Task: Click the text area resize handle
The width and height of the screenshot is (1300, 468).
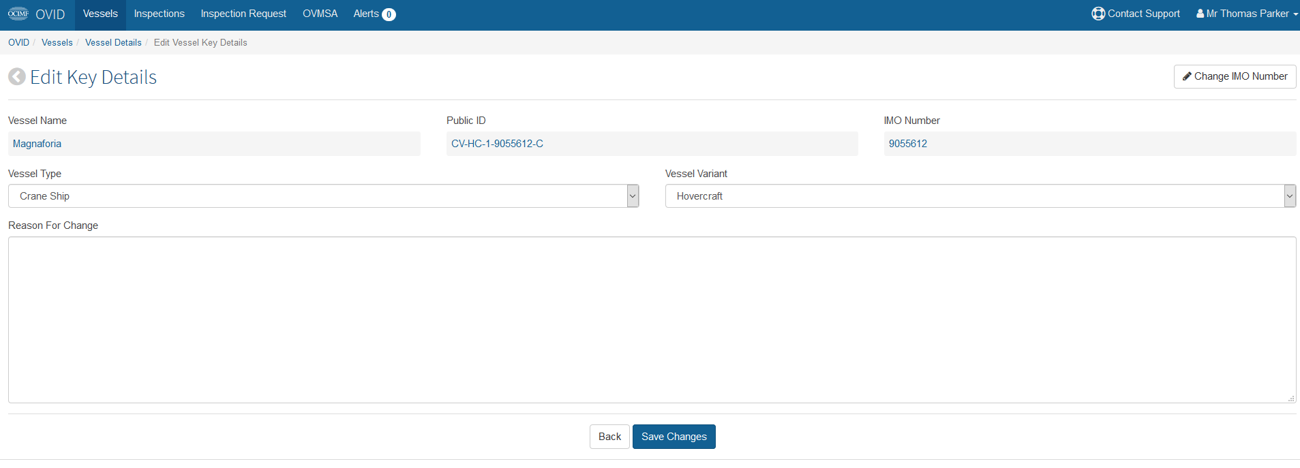Action: 1291,399
